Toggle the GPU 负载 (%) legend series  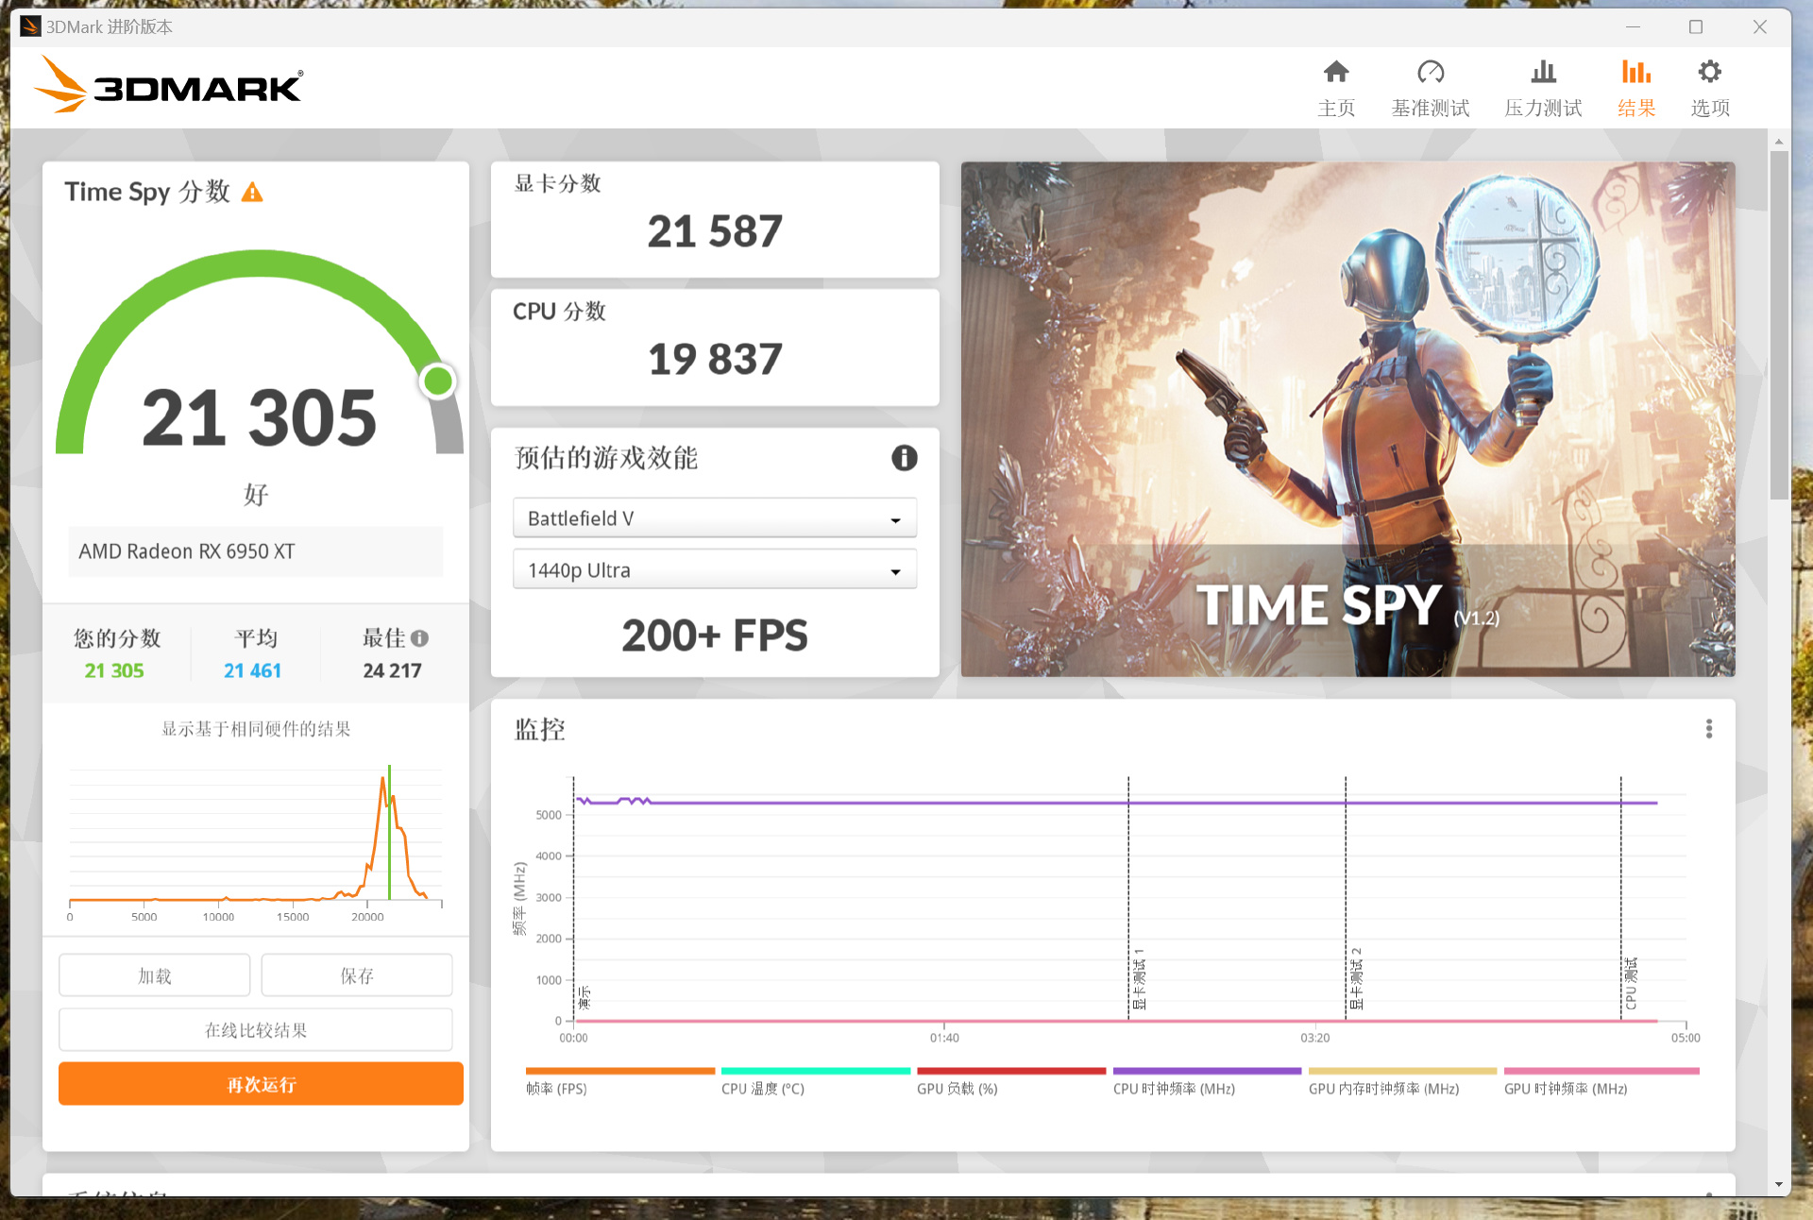tap(957, 1089)
